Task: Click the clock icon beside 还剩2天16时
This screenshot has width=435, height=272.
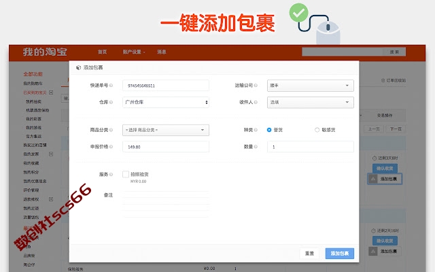Action: [373, 231]
